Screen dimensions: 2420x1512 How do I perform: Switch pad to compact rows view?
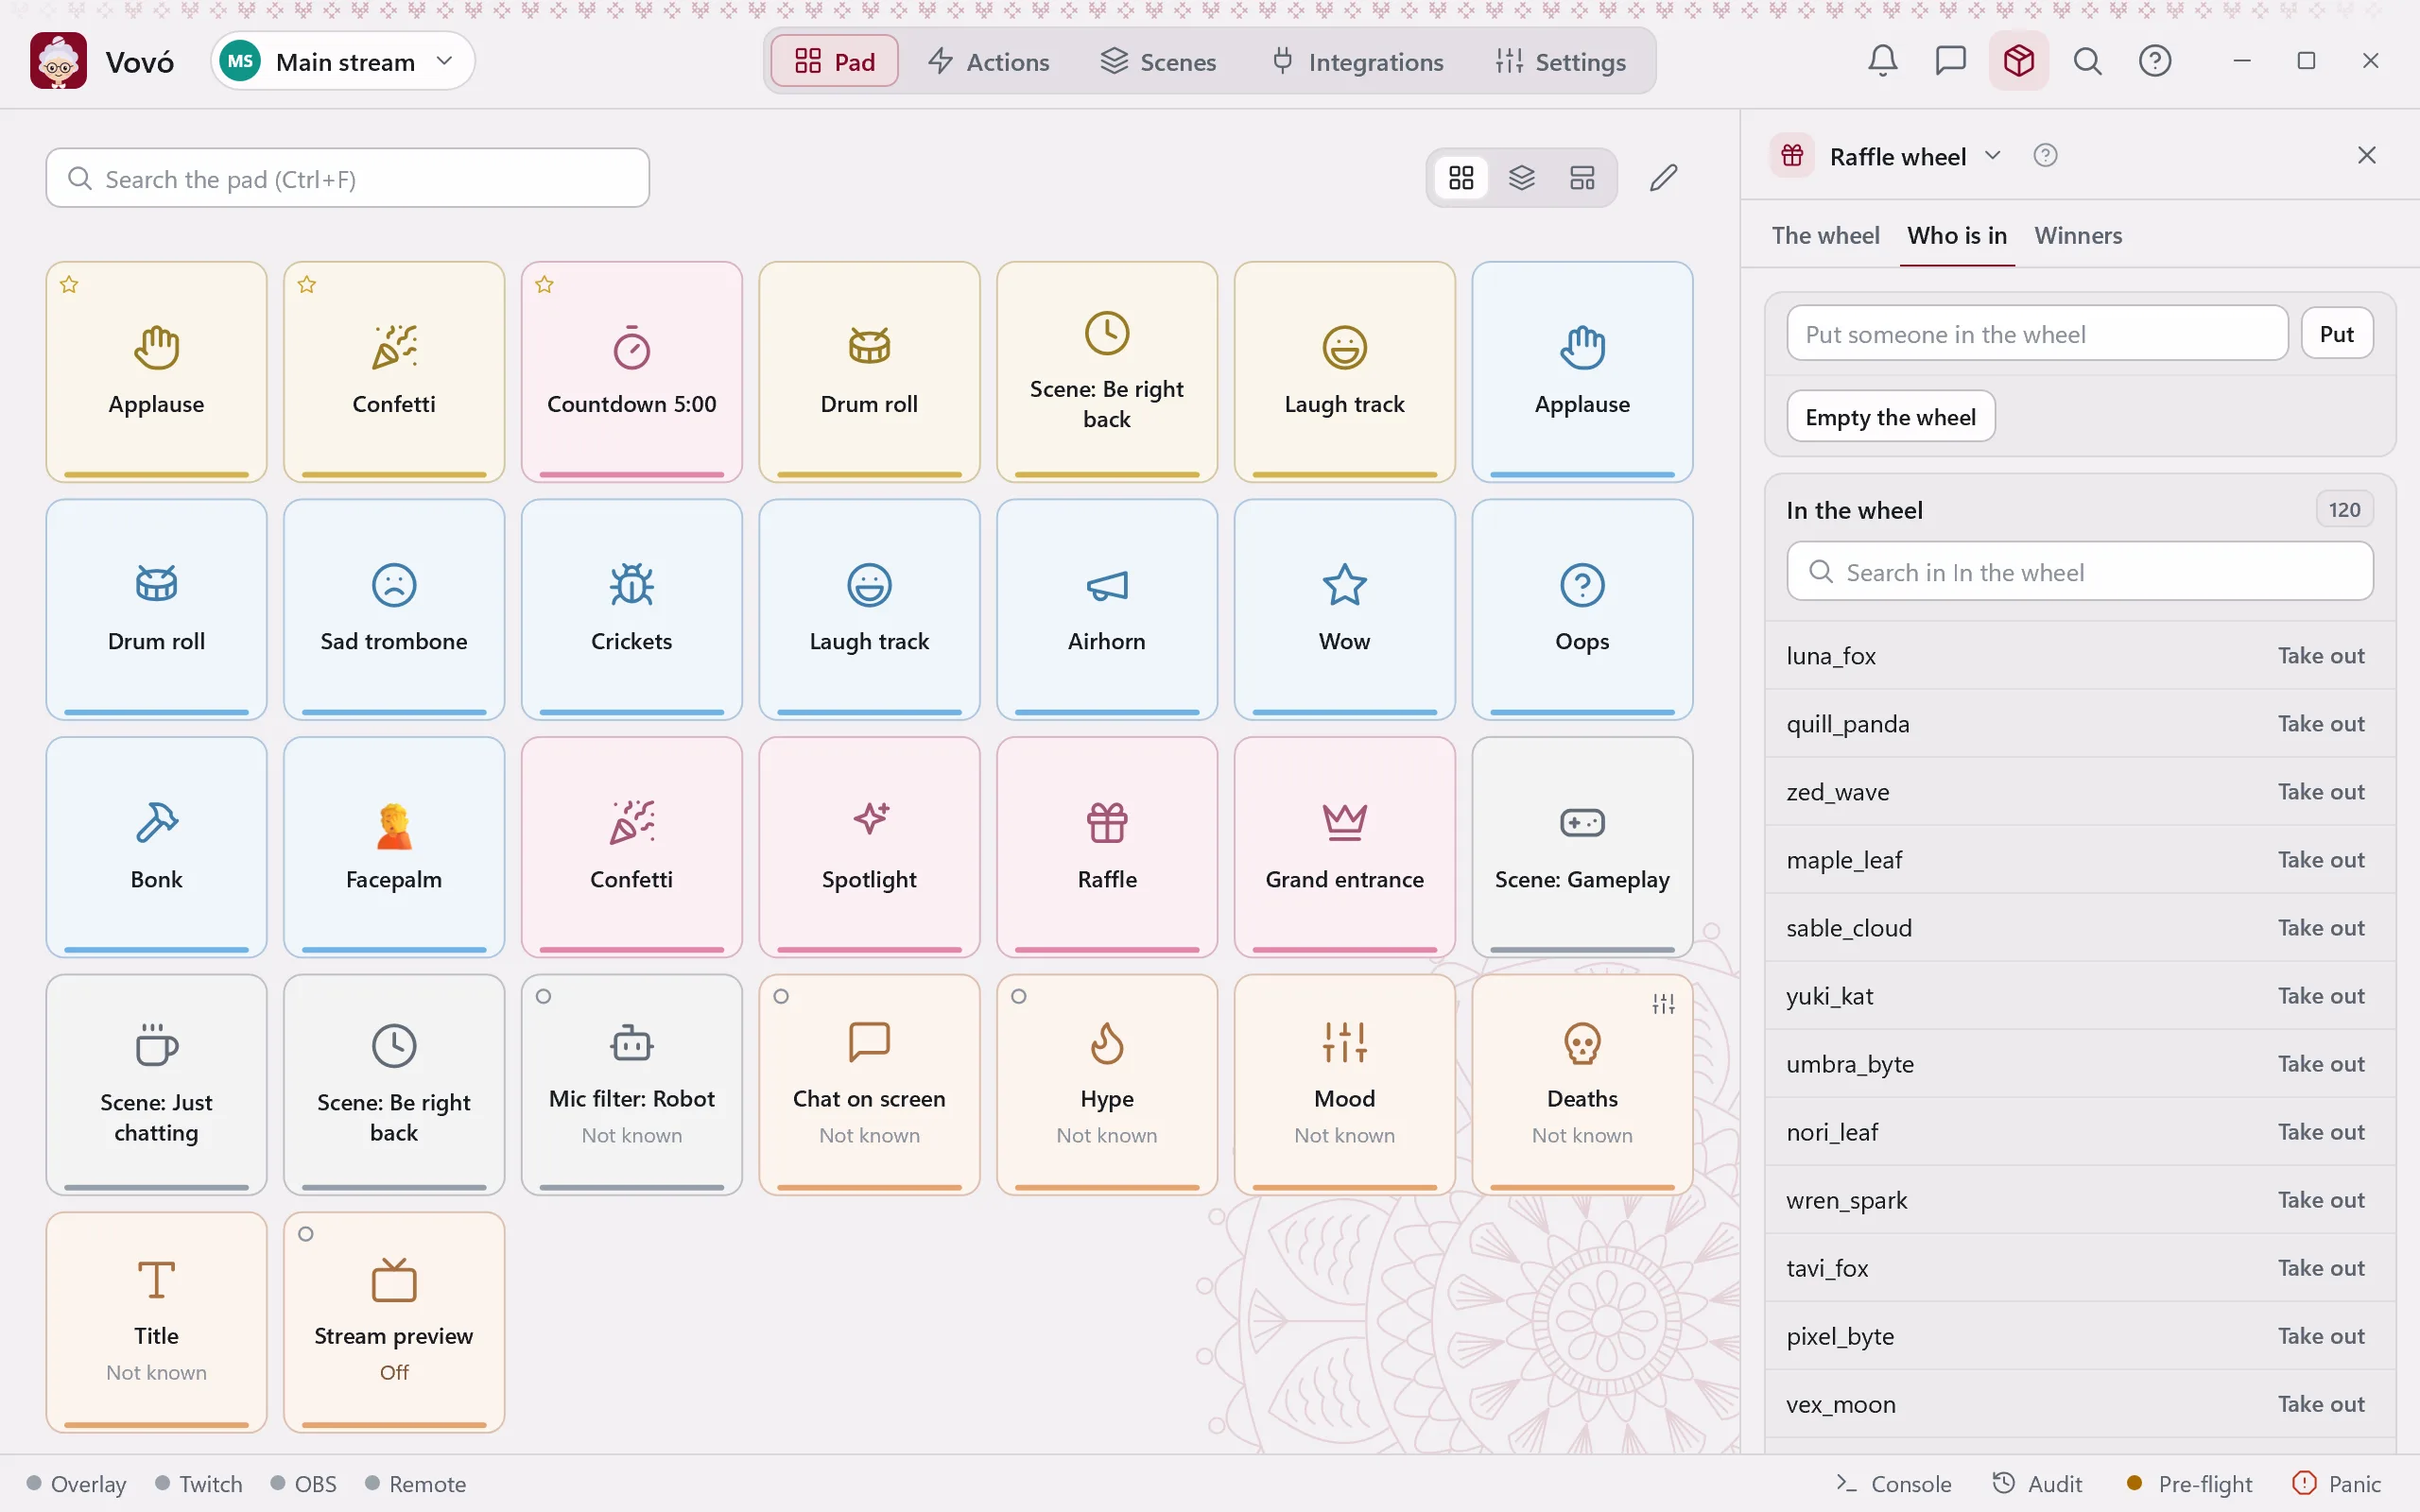tap(1582, 178)
